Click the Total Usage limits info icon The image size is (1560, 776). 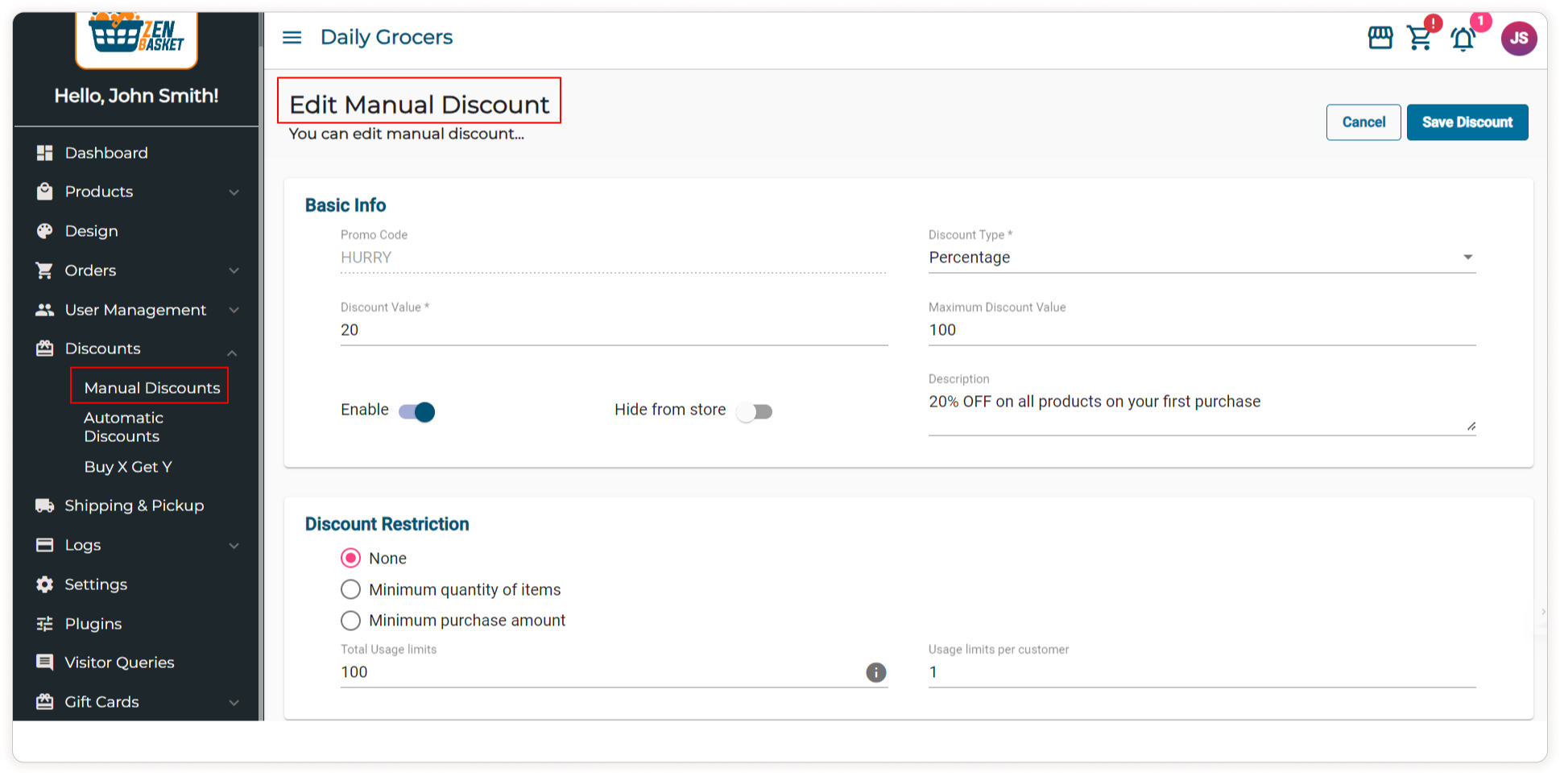point(875,672)
